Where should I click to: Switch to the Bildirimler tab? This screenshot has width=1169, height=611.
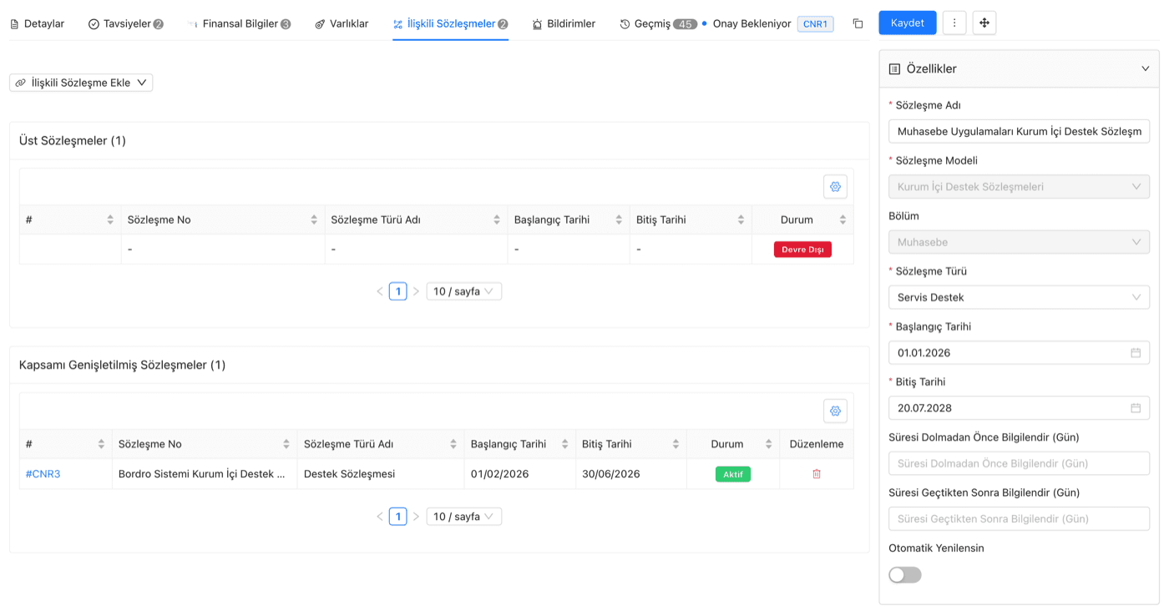click(564, 23)
